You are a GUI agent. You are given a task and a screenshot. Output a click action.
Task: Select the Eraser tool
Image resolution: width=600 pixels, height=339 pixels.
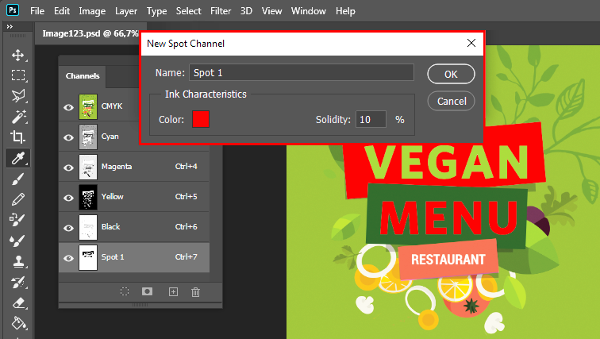[x=17, y=302]
